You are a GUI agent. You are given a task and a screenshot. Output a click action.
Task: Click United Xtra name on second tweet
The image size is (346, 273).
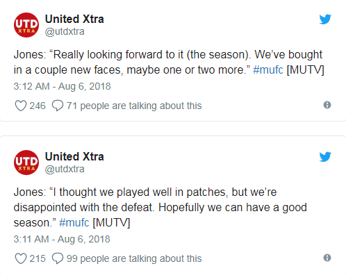point(74,156)
